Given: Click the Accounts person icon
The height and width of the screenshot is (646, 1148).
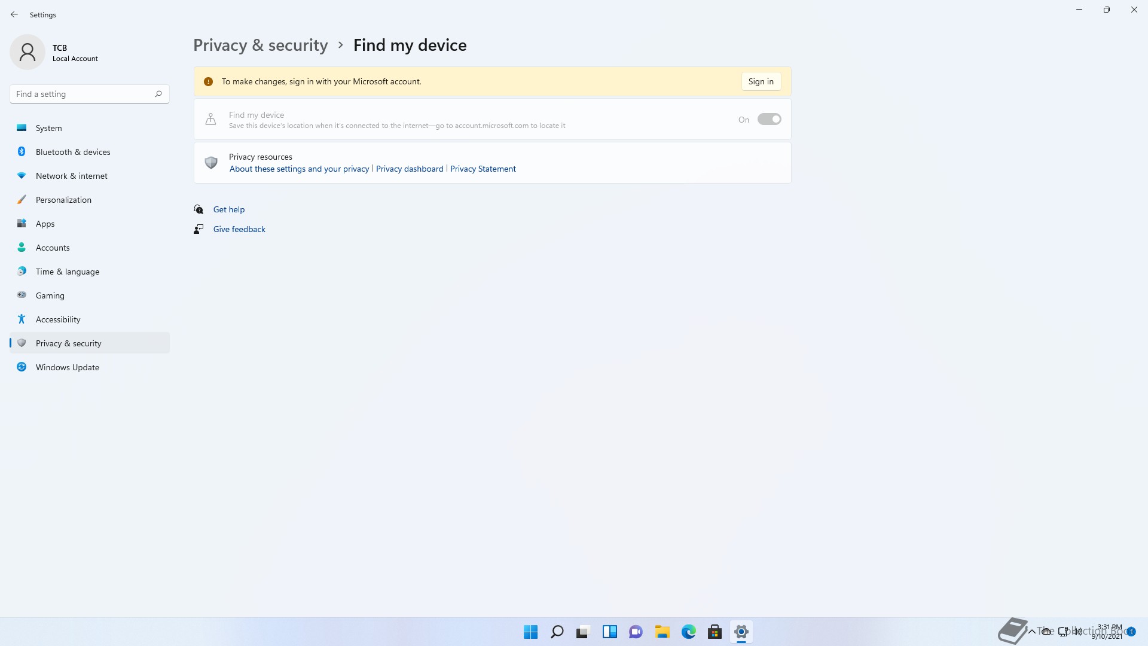Looking at the screenshot, I should [x=22, y=247].
